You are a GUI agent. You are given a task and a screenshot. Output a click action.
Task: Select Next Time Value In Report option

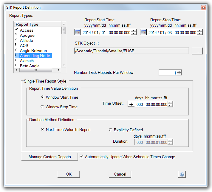click(42, 129)
